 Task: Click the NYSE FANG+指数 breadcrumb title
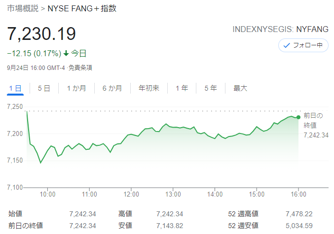pyautogui.click(x=82, y=8)
